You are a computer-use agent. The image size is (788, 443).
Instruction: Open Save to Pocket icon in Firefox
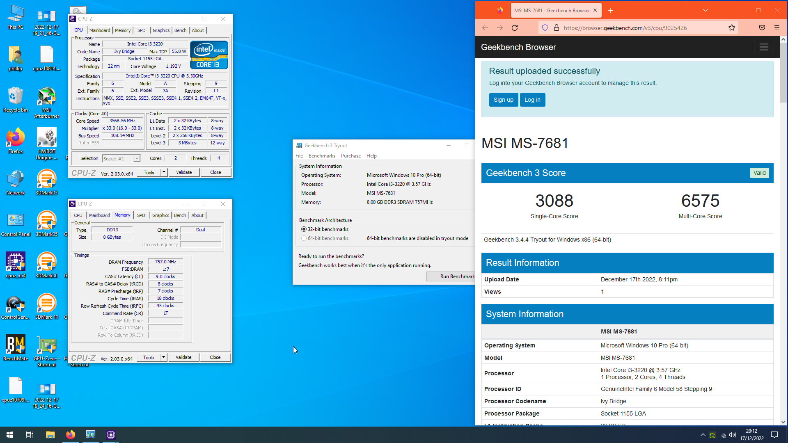(x=762, y=28)
